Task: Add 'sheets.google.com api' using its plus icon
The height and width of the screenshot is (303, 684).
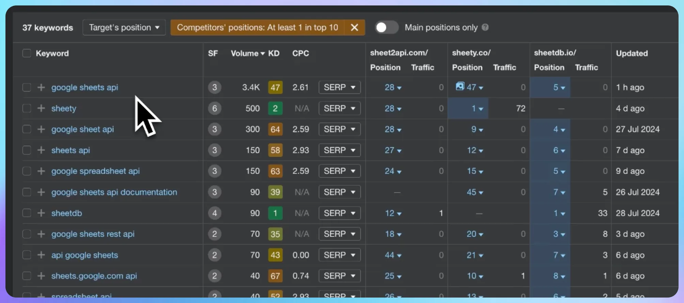Action: [41, 276]
